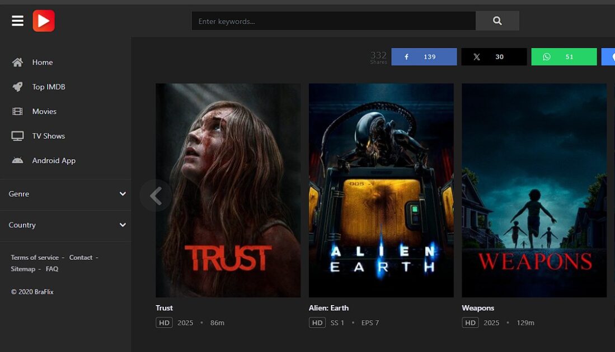Screen dimensions: 615x352
Task: Open the hamburger menu icon
Action: pos(18,21)
